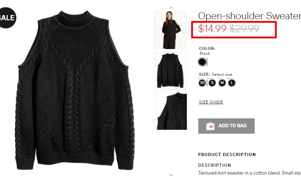View the full sweater front thumbnail

170,70
